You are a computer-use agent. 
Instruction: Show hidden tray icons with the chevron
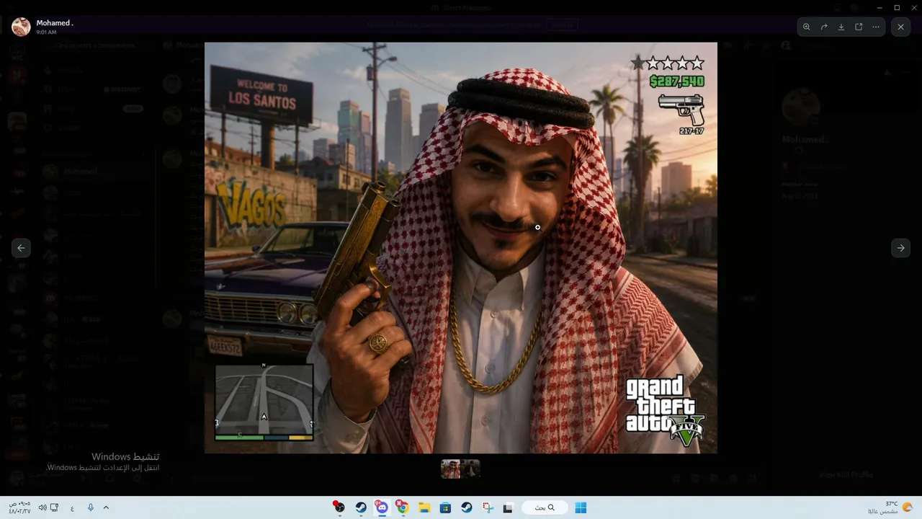tap(106, 507)
